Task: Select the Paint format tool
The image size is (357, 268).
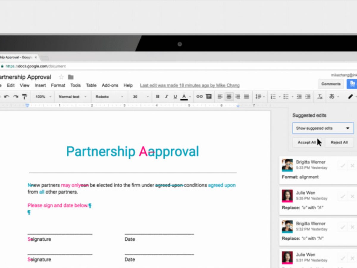Action: coord(24,96)
